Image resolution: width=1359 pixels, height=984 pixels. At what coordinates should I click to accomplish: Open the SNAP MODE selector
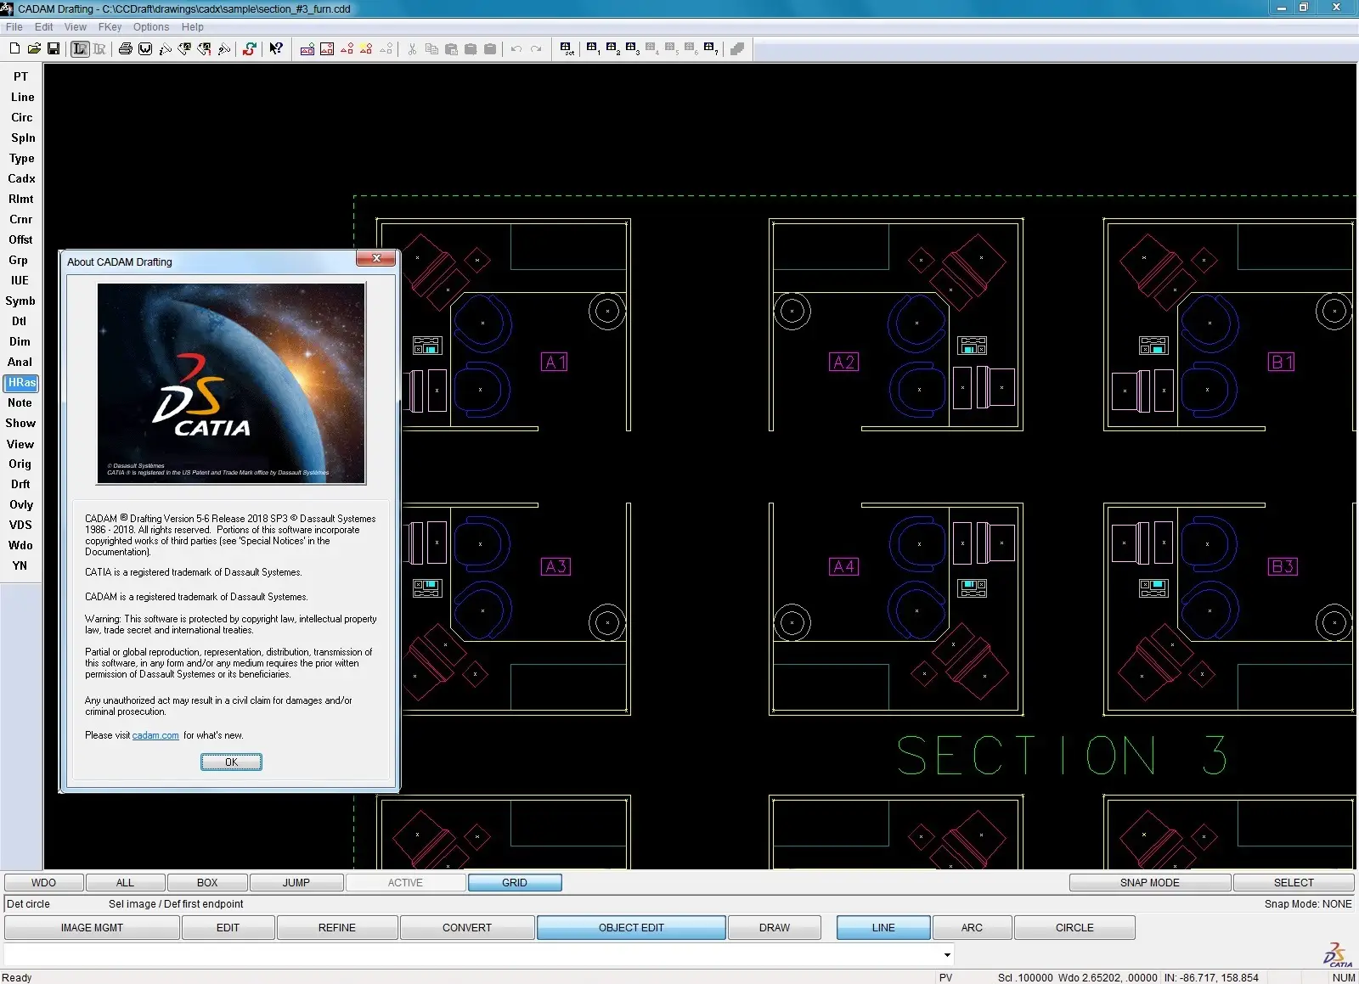pos(1149,883)
